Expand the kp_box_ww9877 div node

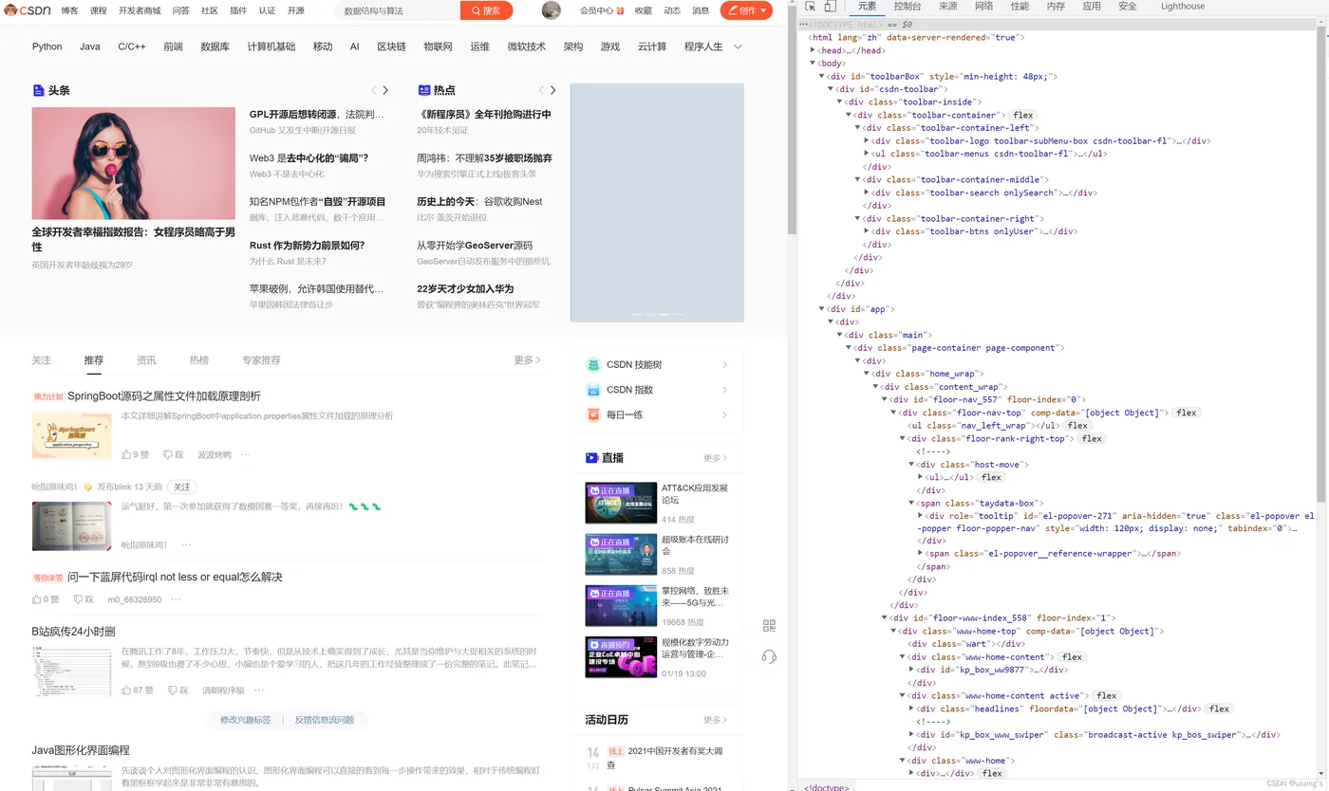pos(911,670)
